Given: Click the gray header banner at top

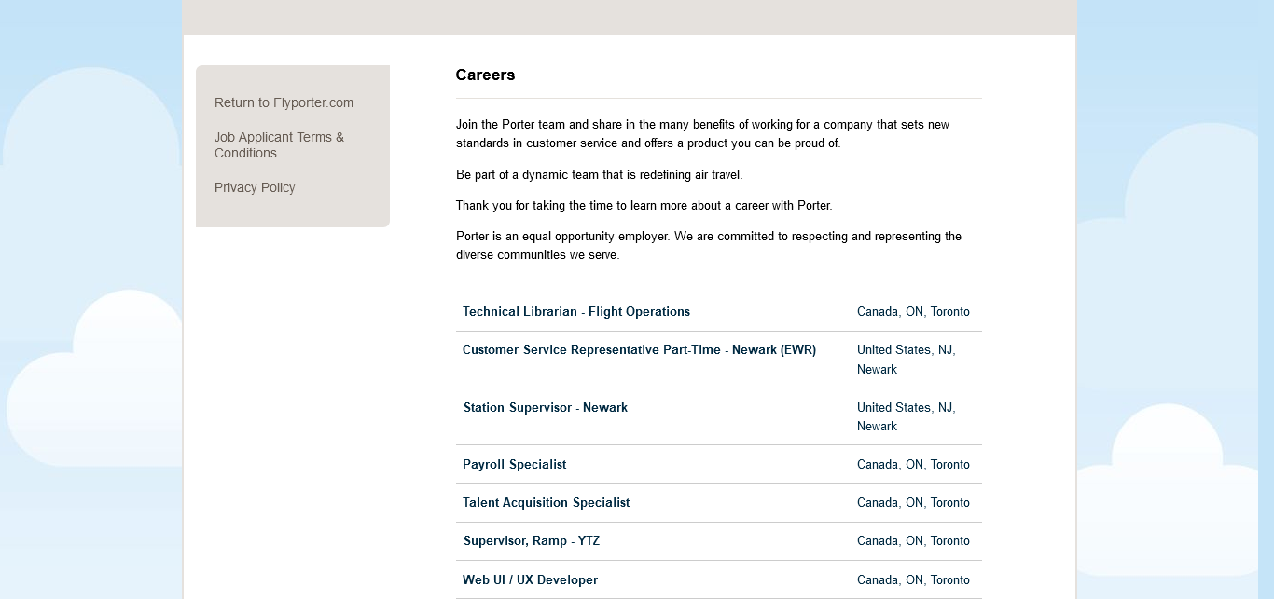Looking at the screenshot, I should point(629,17).
